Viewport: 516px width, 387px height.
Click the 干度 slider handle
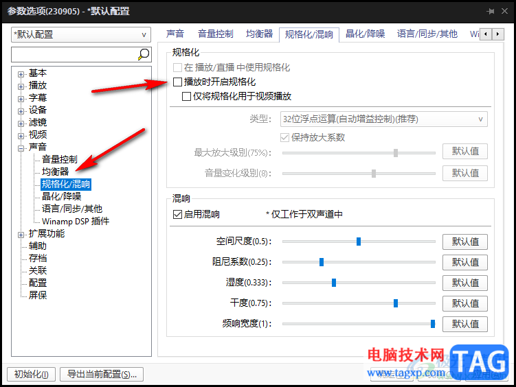point(396,303)
